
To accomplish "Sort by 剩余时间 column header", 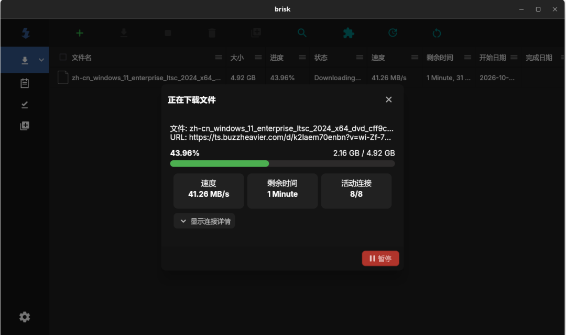I will [x=440, y=58].
